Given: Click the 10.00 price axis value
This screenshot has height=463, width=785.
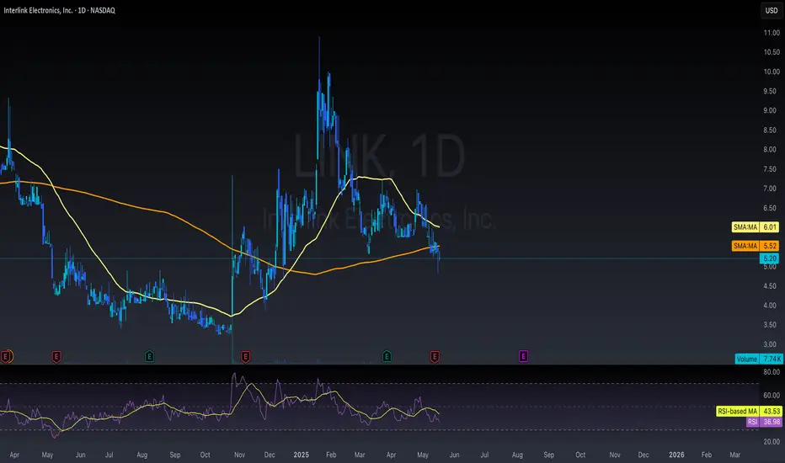Looking at the screenshot, I should pos(772,72).
